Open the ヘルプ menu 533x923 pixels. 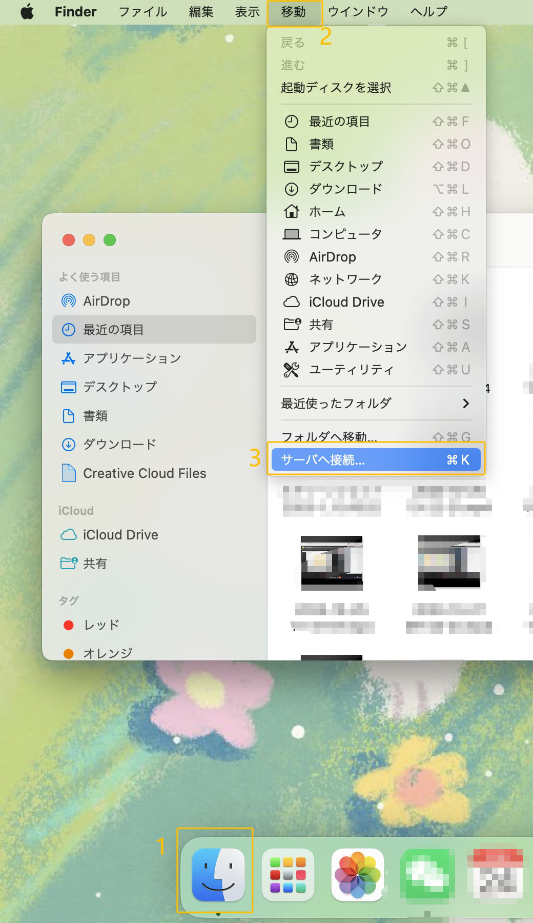pyautogui.click(x=429, y=11)
